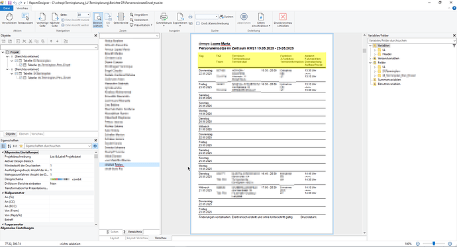Image resolution: width=457 pixels, height=247 pixels.
Task: Click Vergrößern zoom in
Action: [x=139, y=15]
